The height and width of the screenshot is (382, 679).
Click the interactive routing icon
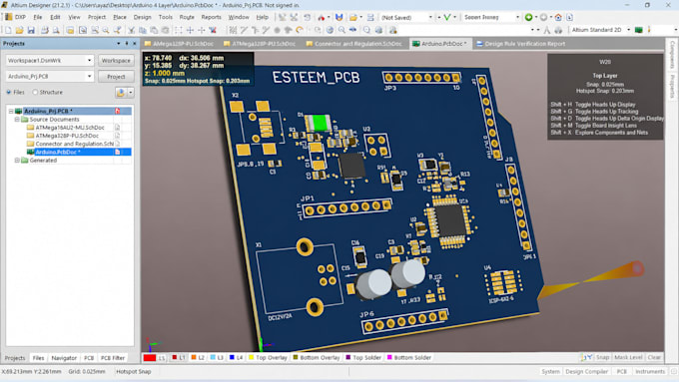click(244, 30)
